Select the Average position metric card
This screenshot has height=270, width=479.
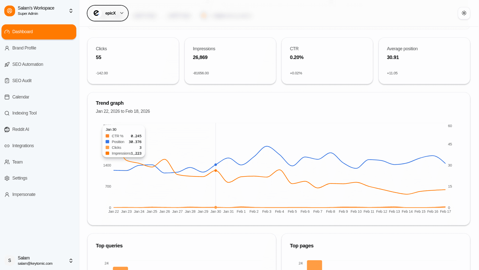[424, 61]
